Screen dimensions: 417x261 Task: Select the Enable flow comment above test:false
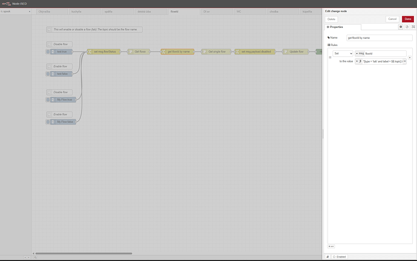[59, 67]
